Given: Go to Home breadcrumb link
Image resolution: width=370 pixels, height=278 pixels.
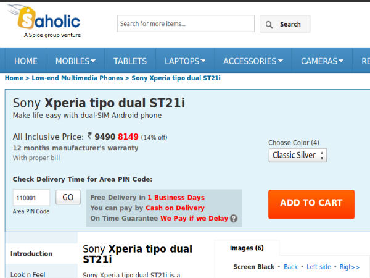Looking at the screenshot, I should (14, 78).
